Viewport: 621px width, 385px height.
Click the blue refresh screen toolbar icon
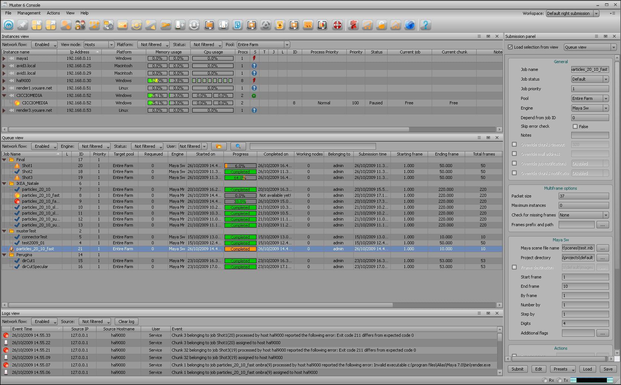coord(237,25)
